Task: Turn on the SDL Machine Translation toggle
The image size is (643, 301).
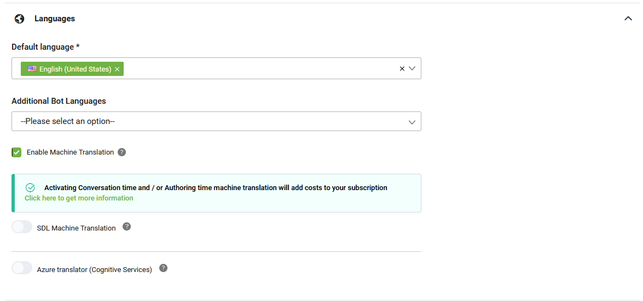Action: pyautogui.click(x=22, y=227)
